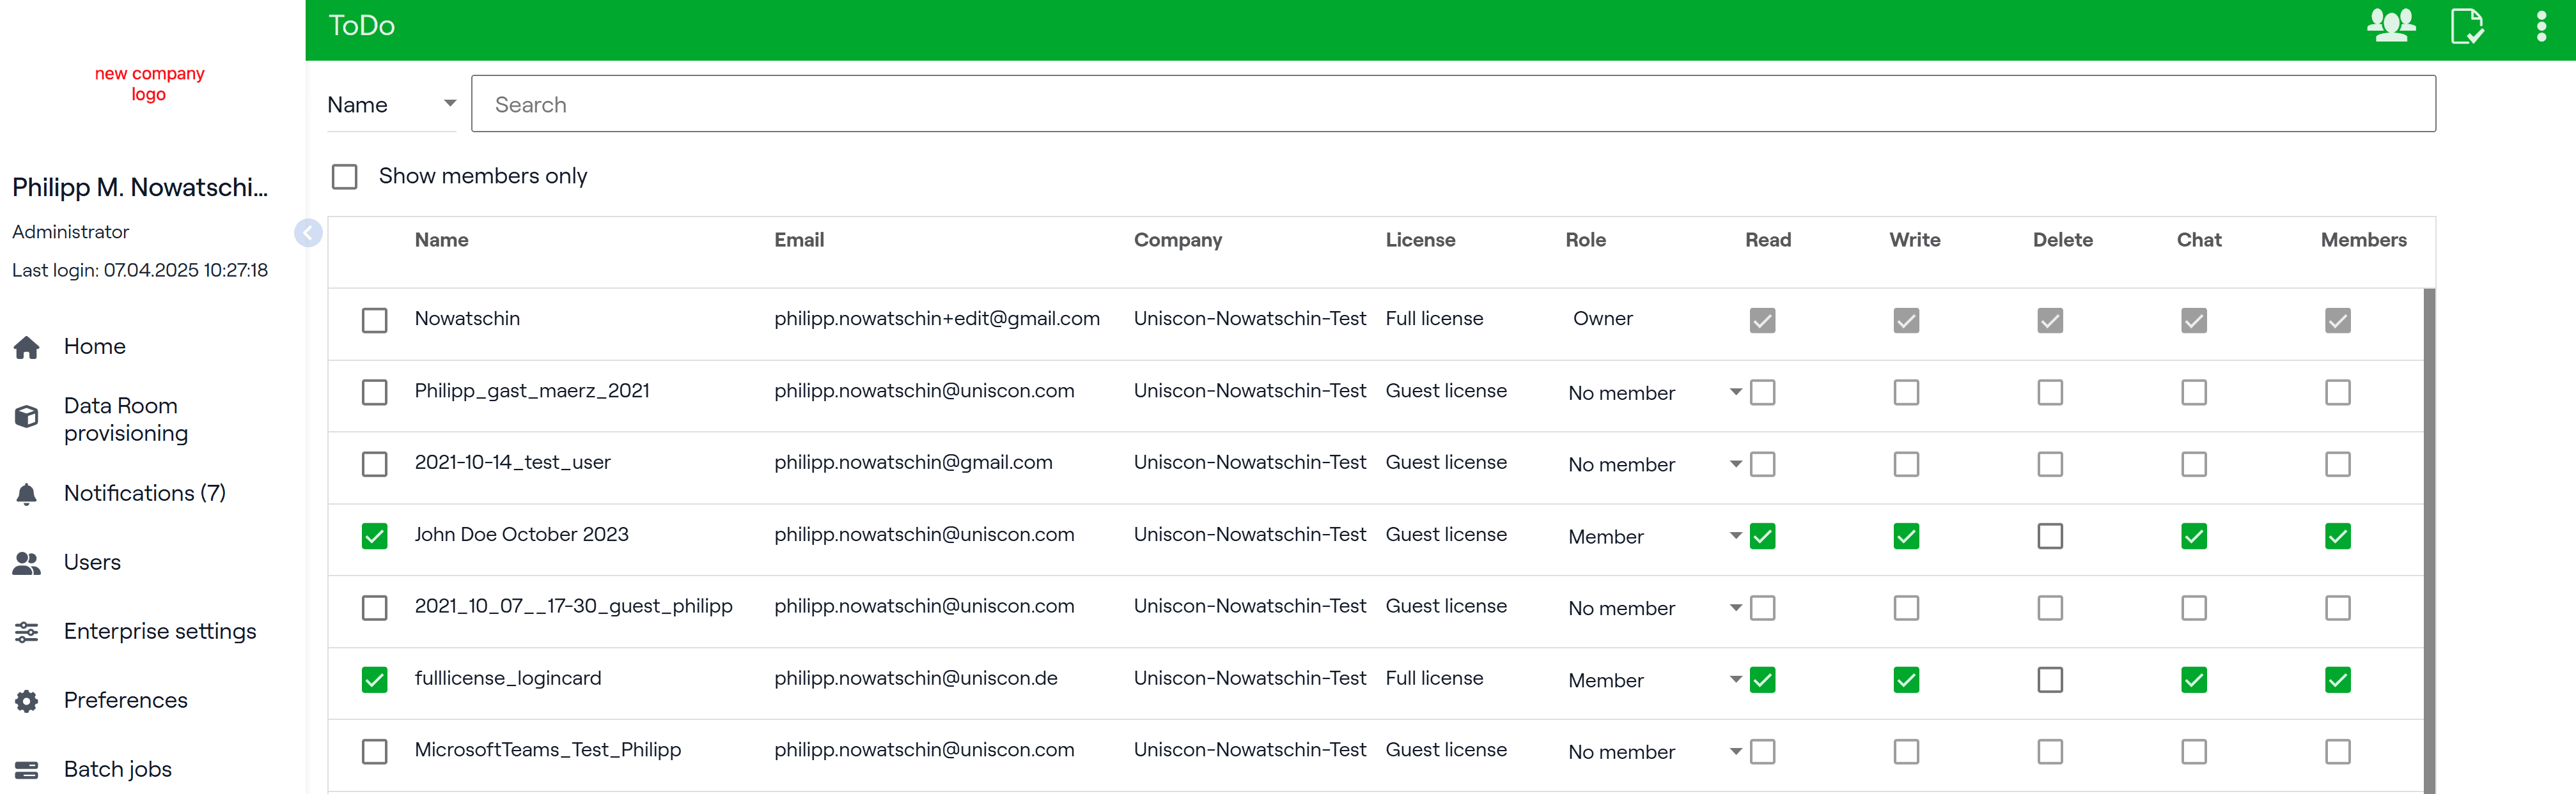The height and width of the screenshot is (794, 2576).
Task: Open the three-dot more options menu
Action: click(x=2541, y=26)
